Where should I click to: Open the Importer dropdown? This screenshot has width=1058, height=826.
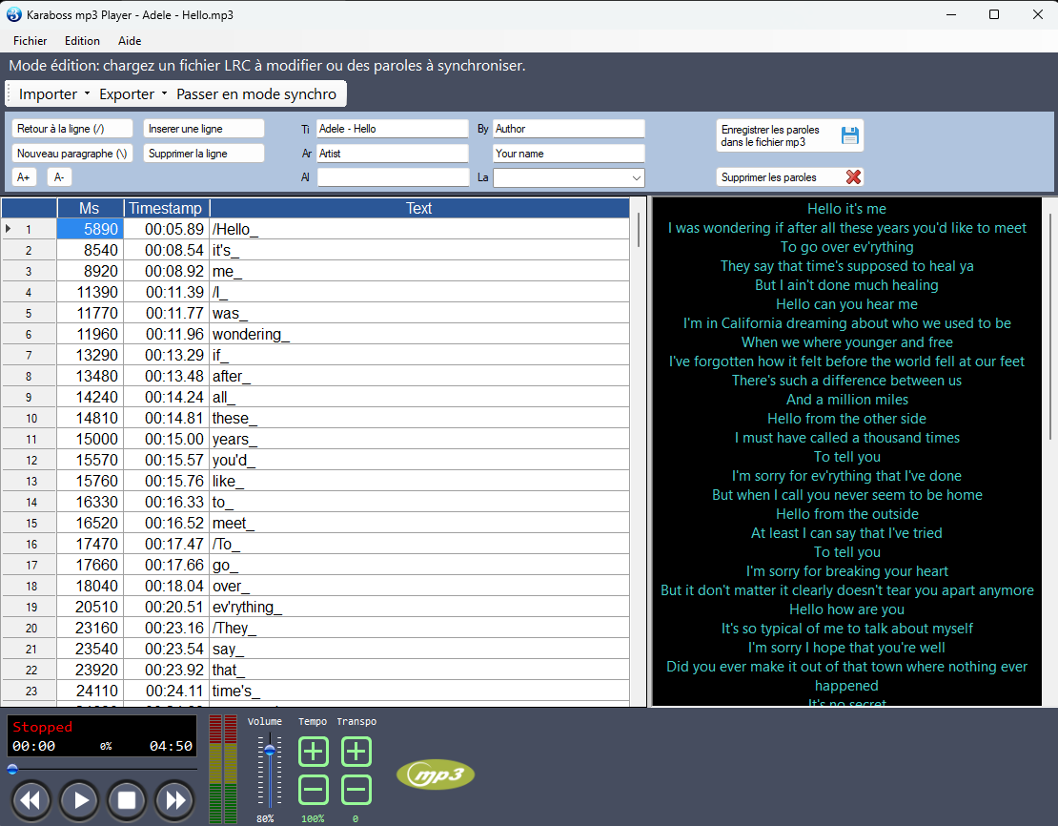[x=54, y=94]
